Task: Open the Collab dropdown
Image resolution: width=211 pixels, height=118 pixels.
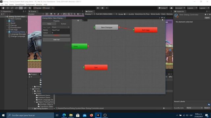Action: pos(163,8)
